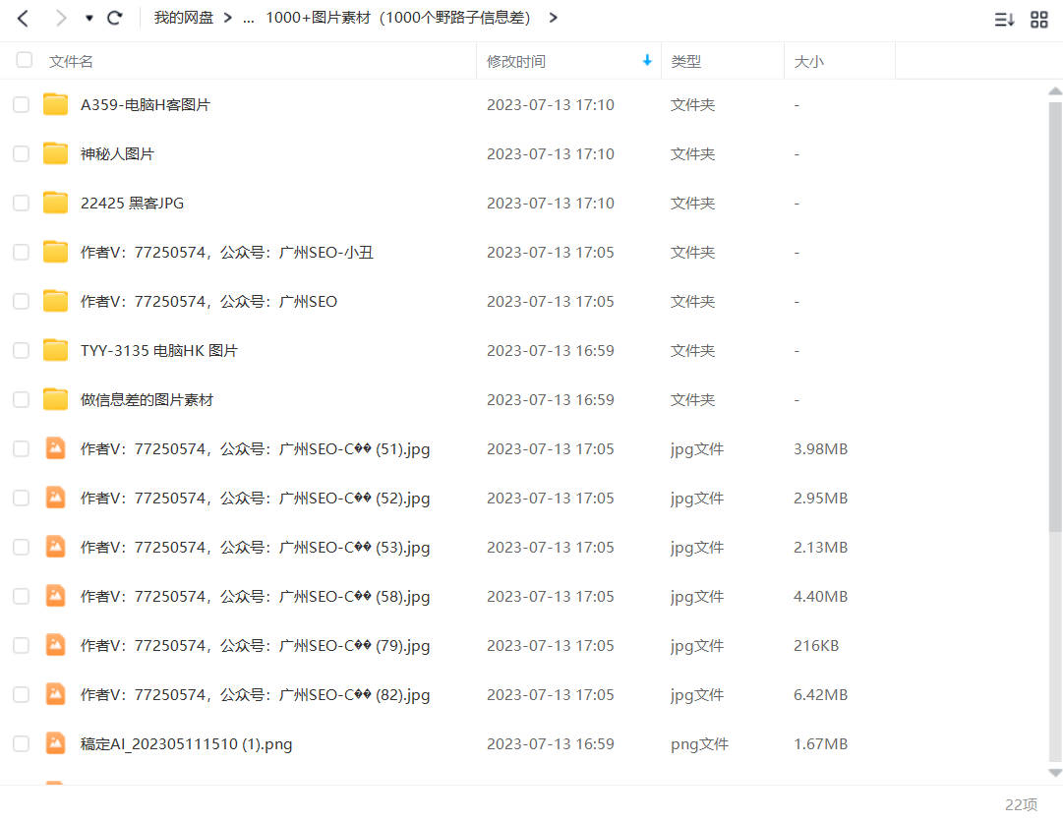Check the box for A359-电脑H客图片
The width and height of the screenshot is (1063, 823).
click(22, 105)
